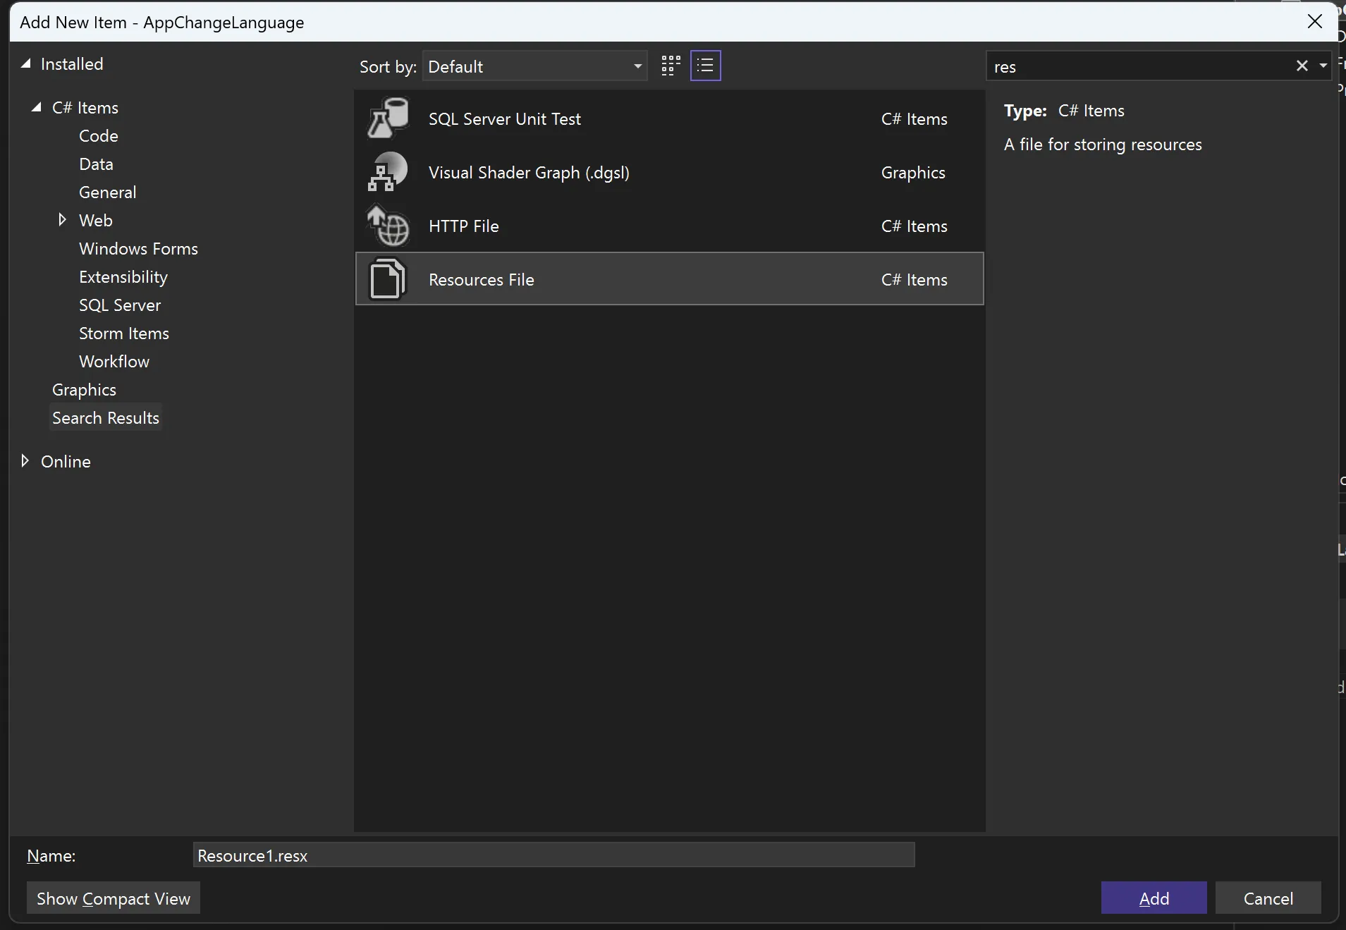Click the Visual Shader Graph icon

388,172
